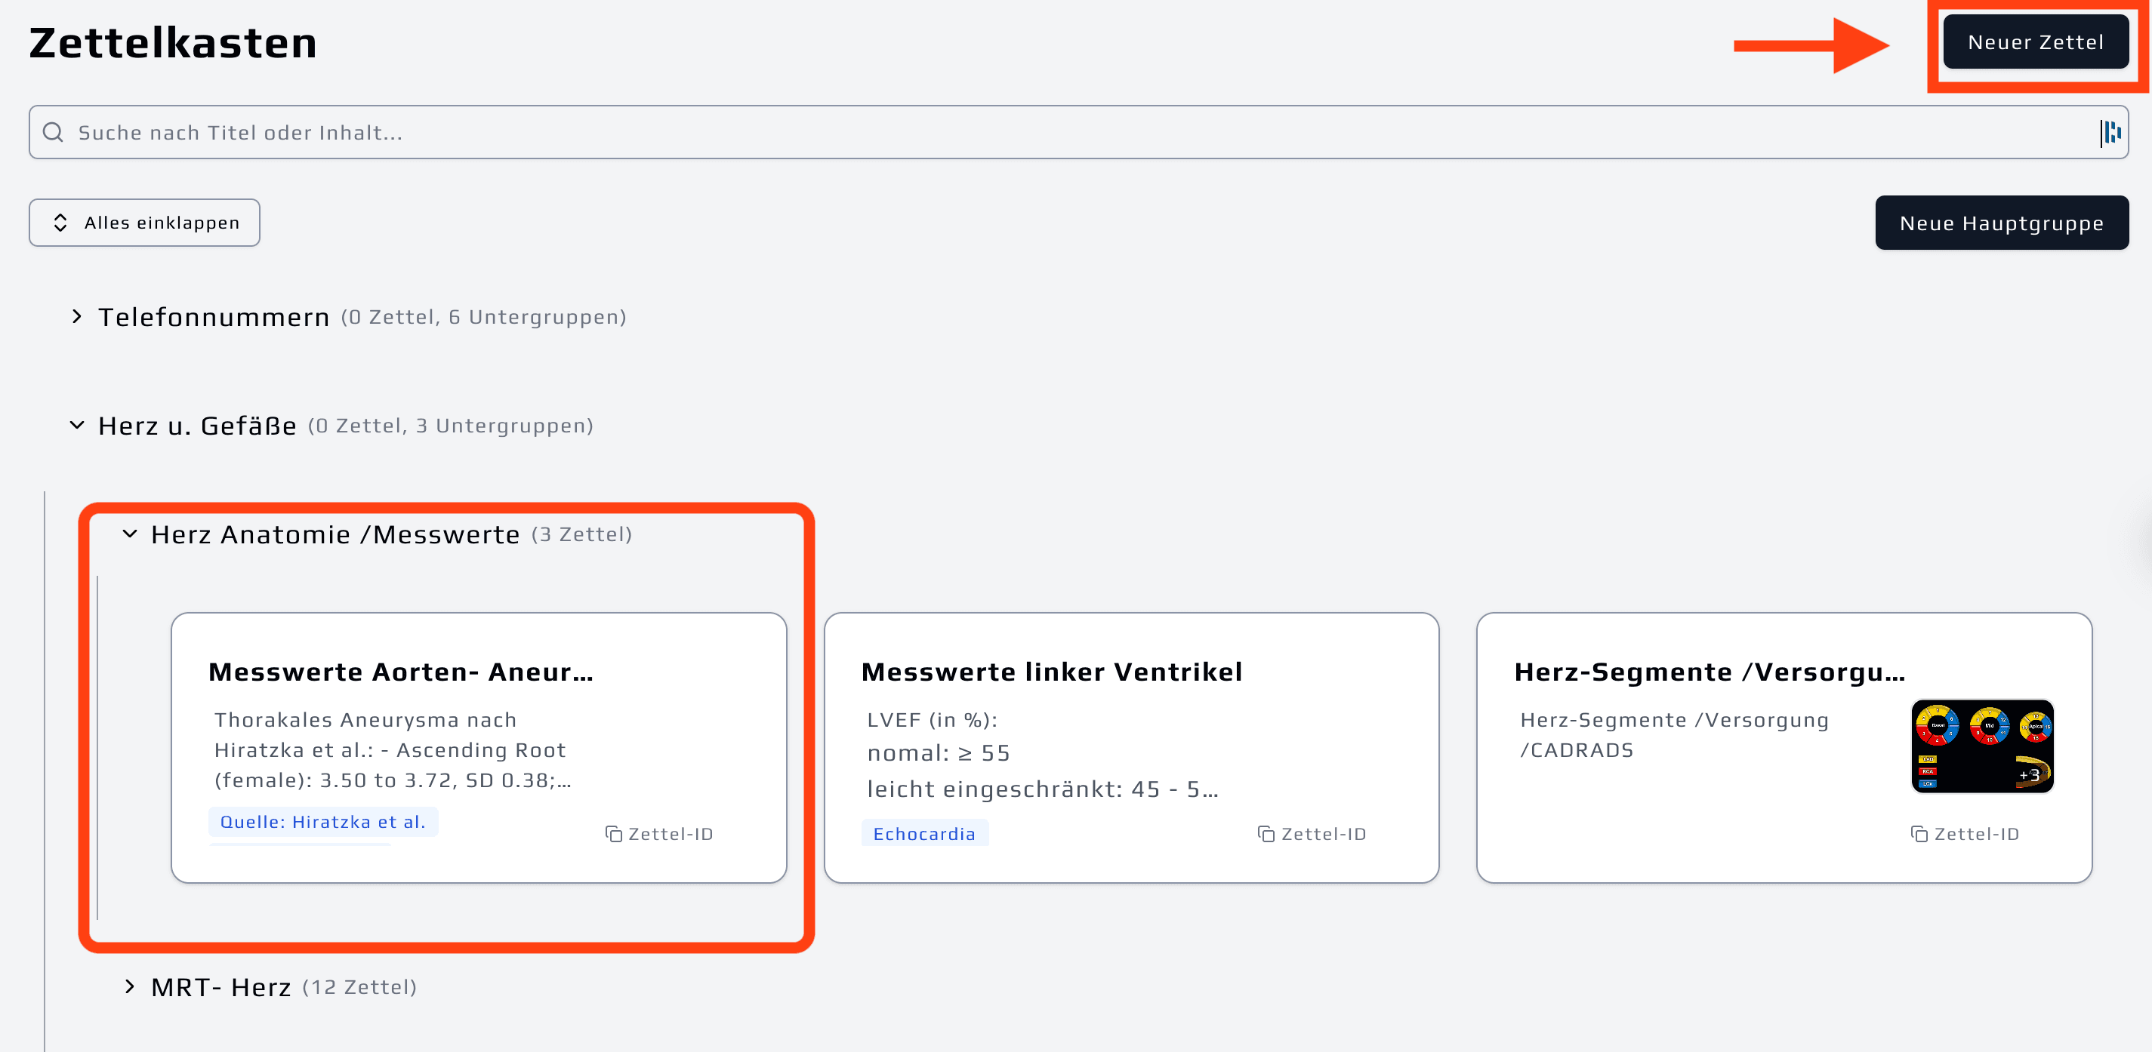Copy Zettel-ID of Messwerte linker Ventrikel card
Viewport: 2152px width, 1052px height.
pos(1312,833)
